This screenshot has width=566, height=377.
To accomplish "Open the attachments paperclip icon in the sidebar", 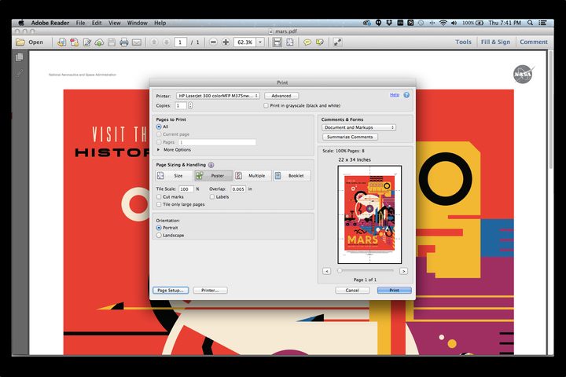I will point(20,73).
